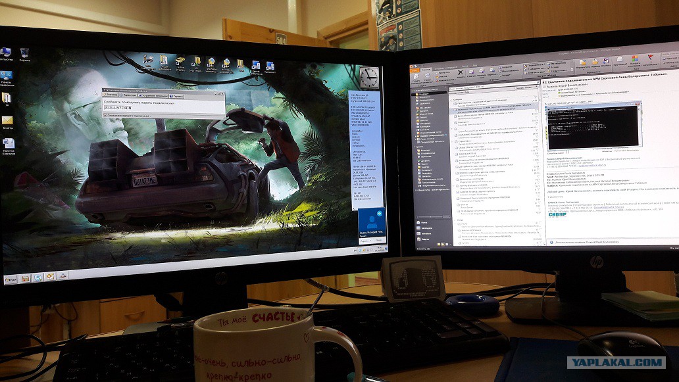Open Skype from the taskbar
The image size is (679, 382).
point(38,277)
